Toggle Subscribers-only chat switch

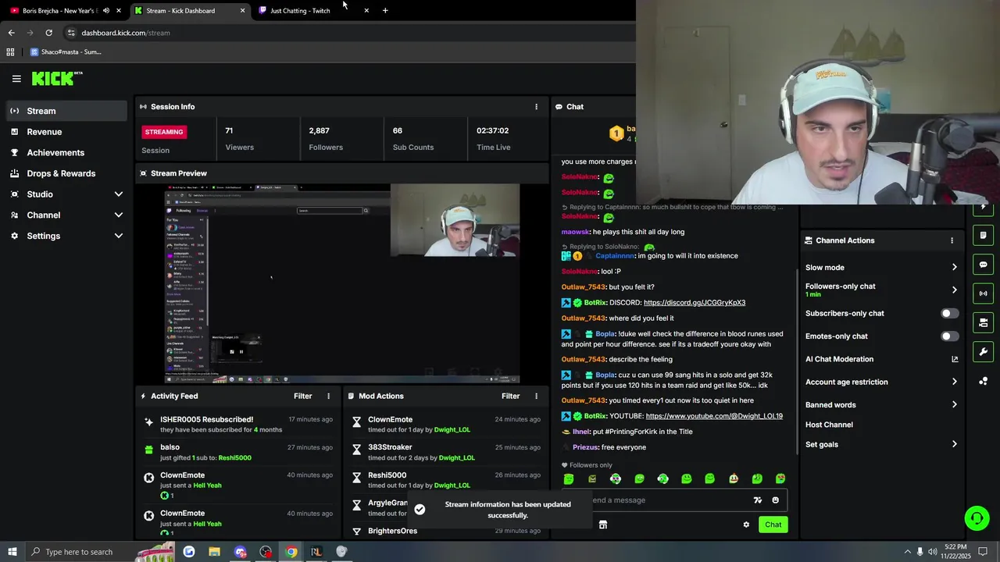949,314
